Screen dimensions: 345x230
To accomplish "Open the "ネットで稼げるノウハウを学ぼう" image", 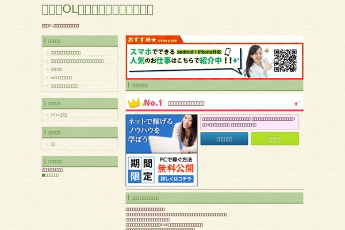I will 162,150.
